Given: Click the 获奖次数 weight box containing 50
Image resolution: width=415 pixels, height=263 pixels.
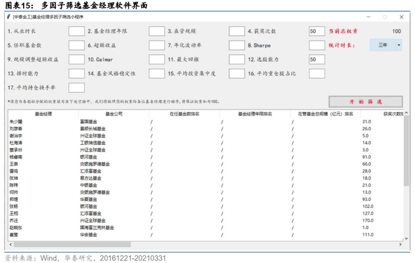Looking at the screenshot, I should pyautogui.click(x=317, y=31).
